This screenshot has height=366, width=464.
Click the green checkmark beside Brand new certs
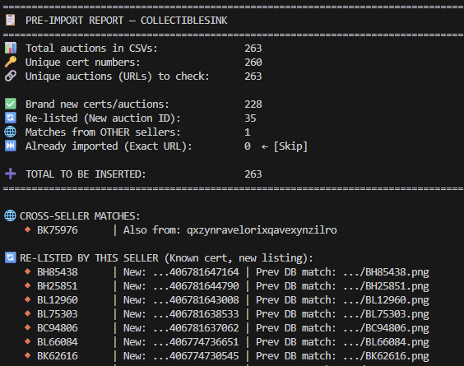point(11,104)
